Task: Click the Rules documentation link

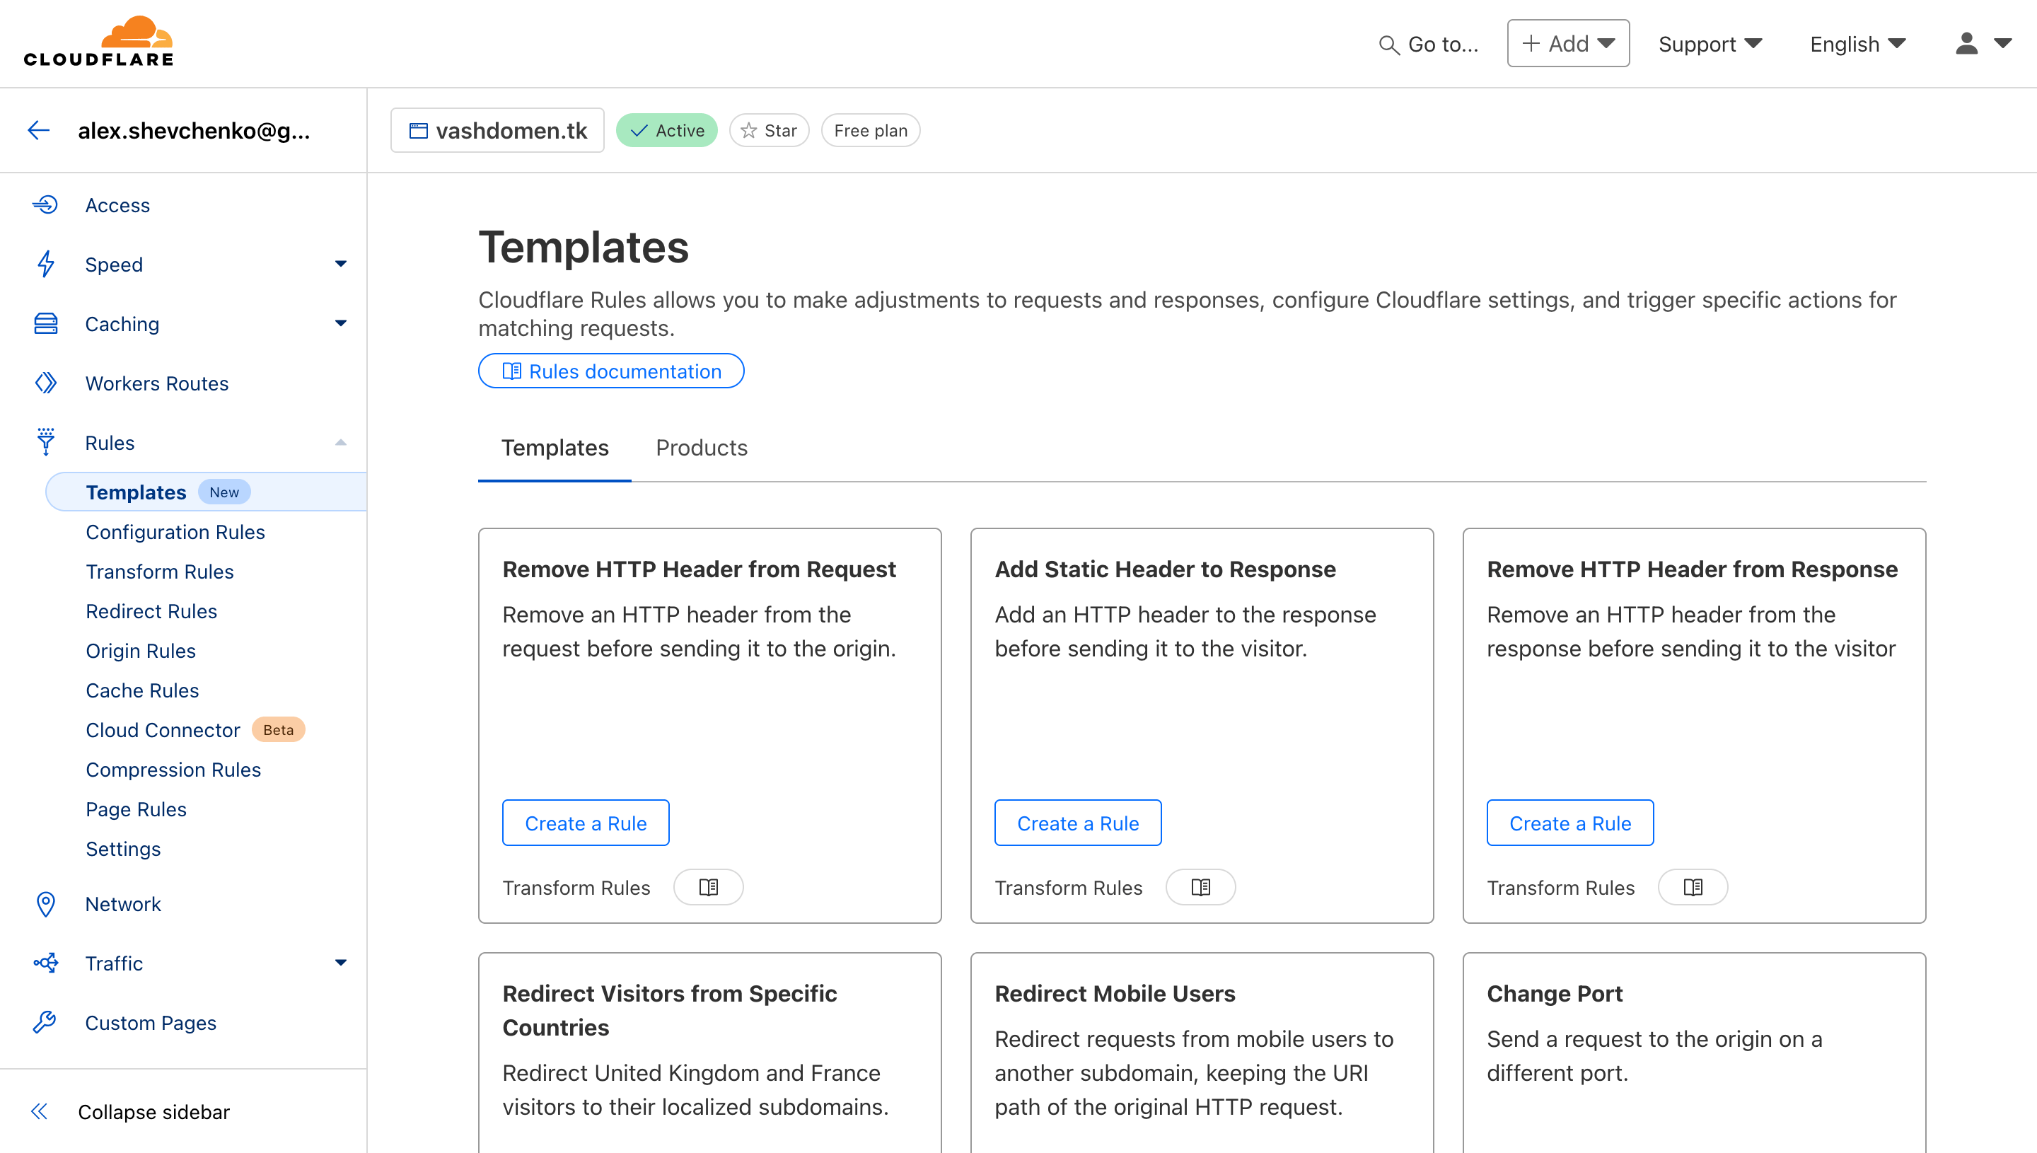Action: (611, 371)
